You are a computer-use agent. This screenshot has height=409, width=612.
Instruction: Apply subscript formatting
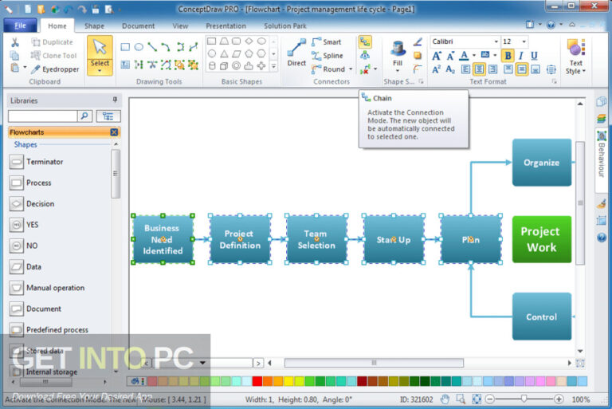coord(450,69)
